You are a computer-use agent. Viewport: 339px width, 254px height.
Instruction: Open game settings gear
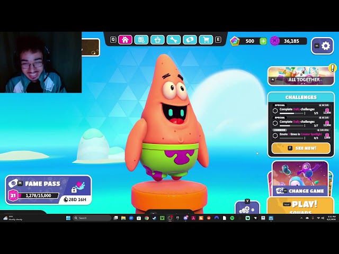pyautogui.click(x=323, y=46)
